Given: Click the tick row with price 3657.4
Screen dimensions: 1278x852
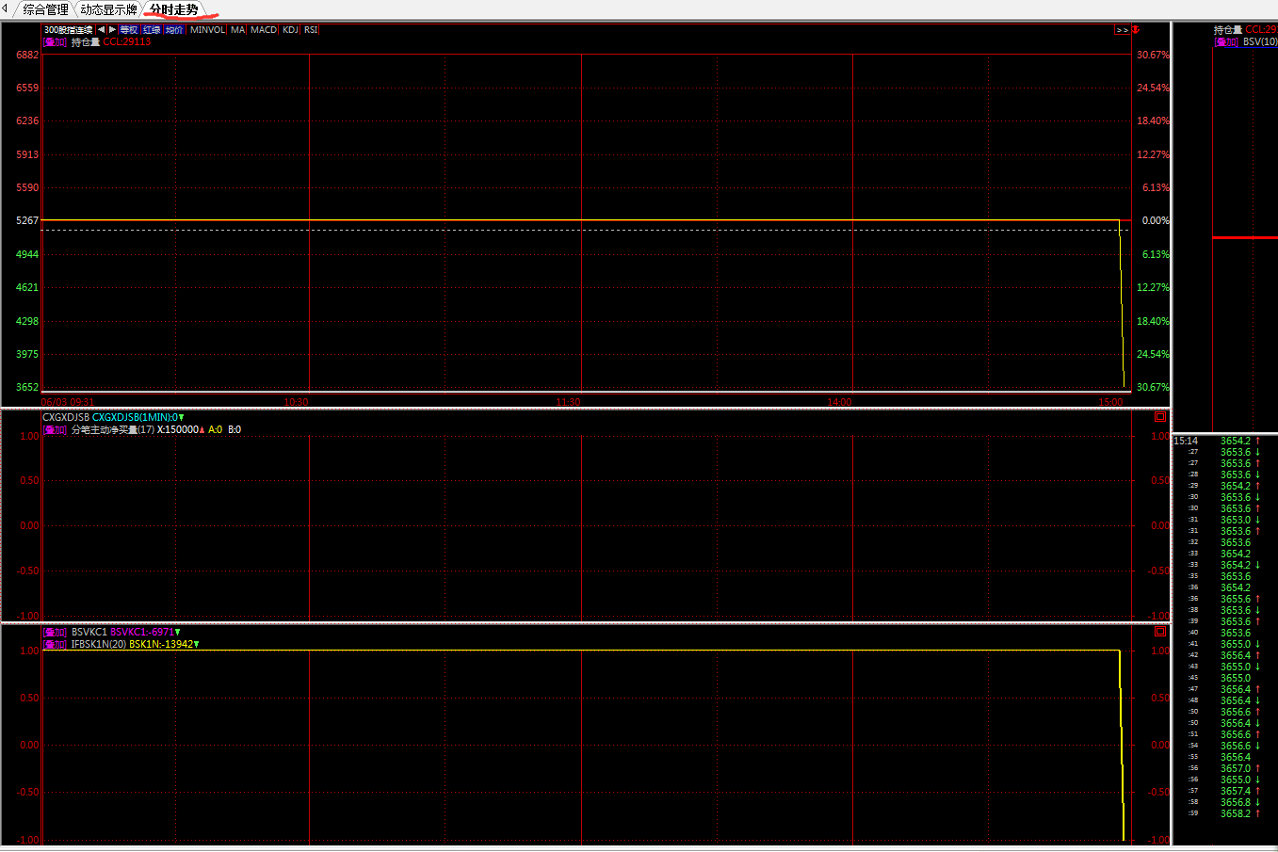Looking at the screenshot, I should (x=1224, y=791).
